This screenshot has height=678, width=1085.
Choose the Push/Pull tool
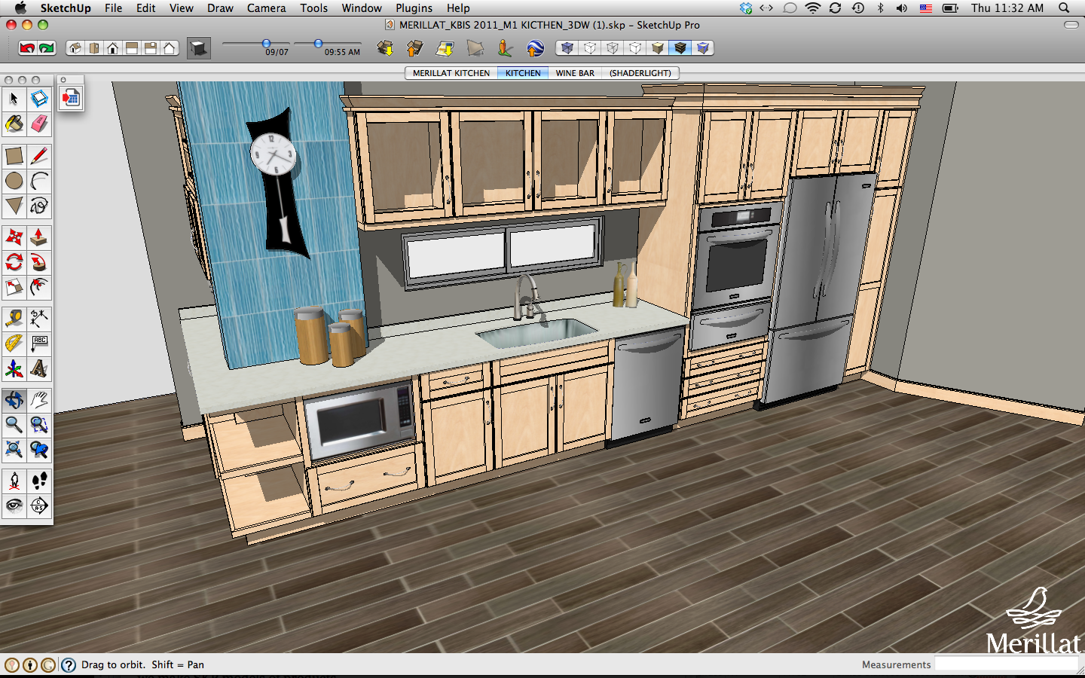(x=39, y=237)
